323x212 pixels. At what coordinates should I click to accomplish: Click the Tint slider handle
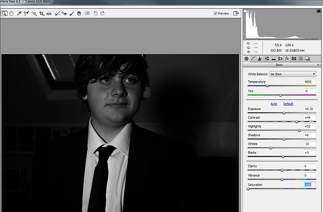pyautogui.click(x=281, y=95)
